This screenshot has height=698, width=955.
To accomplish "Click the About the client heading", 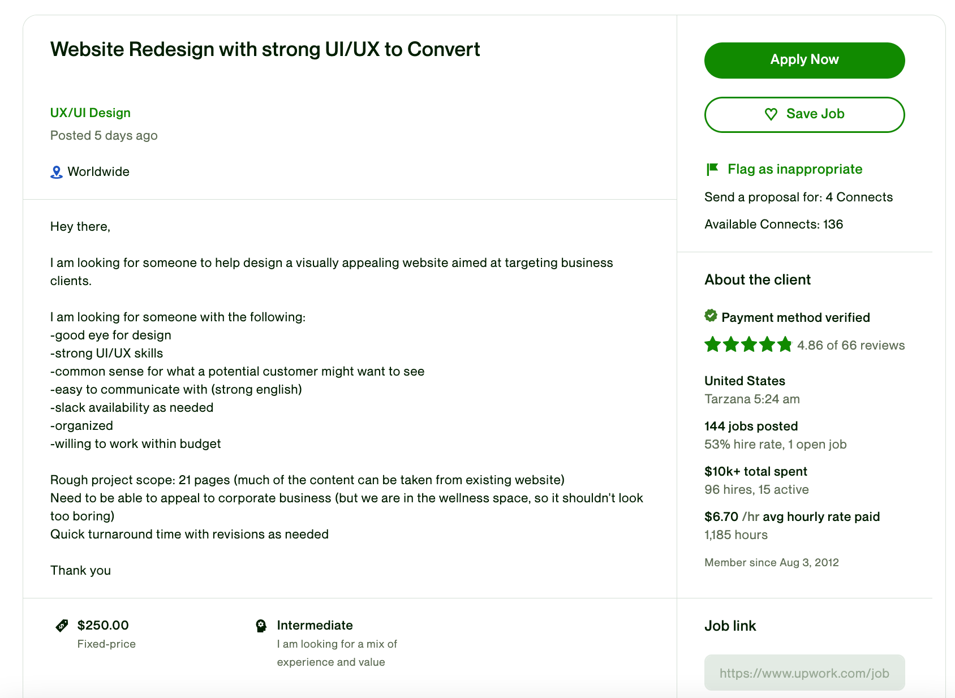I will point(758,279).
